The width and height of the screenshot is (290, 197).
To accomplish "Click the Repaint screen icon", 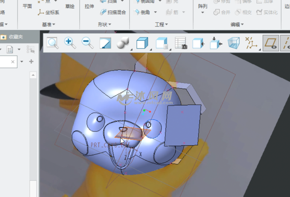I will pyautogui.click(x=105, y=43).
